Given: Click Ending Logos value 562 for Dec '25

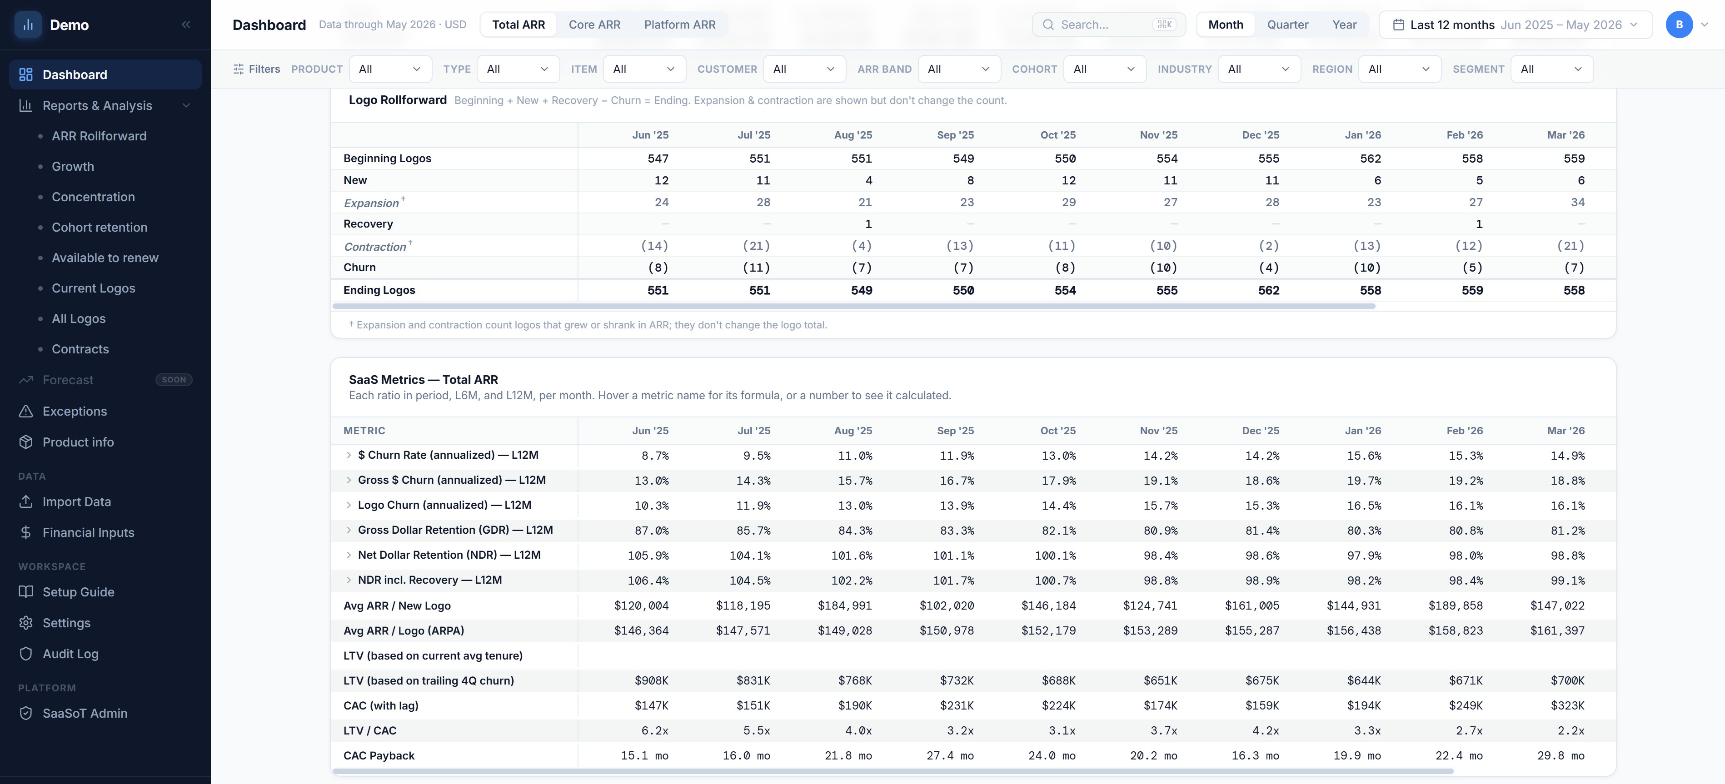Looking at the screenshot, I should pos(1268,290).
